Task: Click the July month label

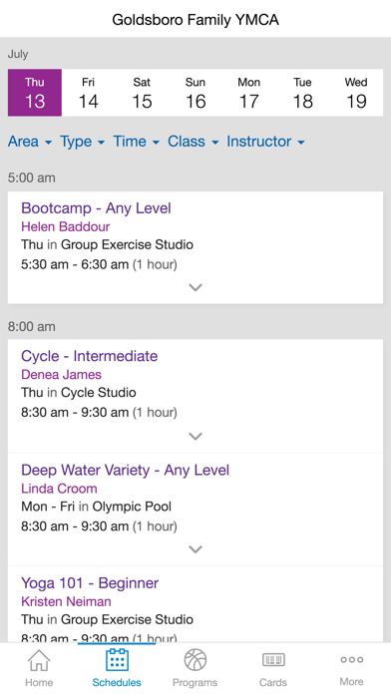Action: point(18,55)
